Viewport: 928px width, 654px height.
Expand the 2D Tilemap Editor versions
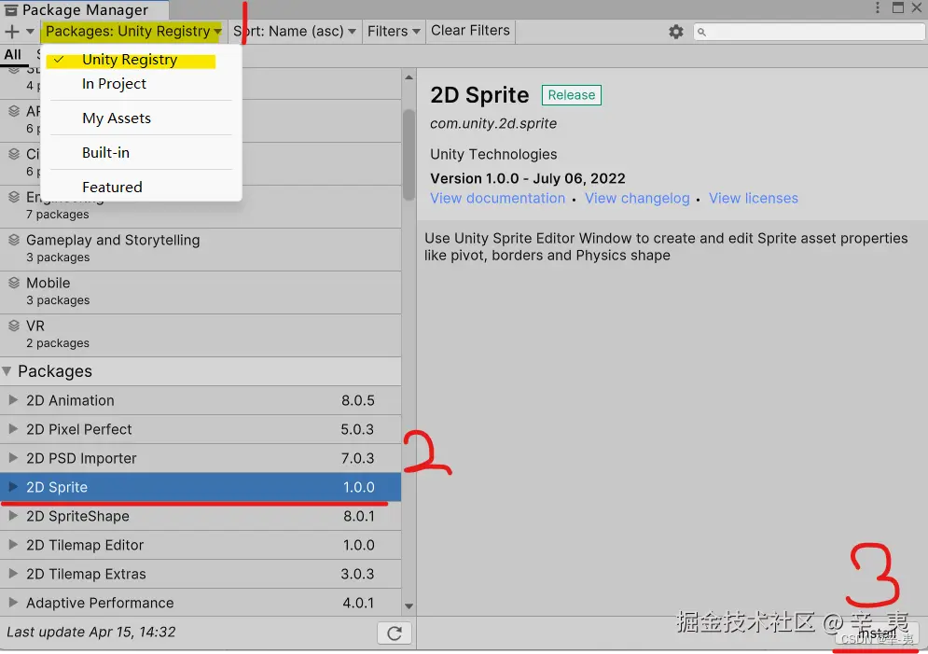(x=12, y=545)
